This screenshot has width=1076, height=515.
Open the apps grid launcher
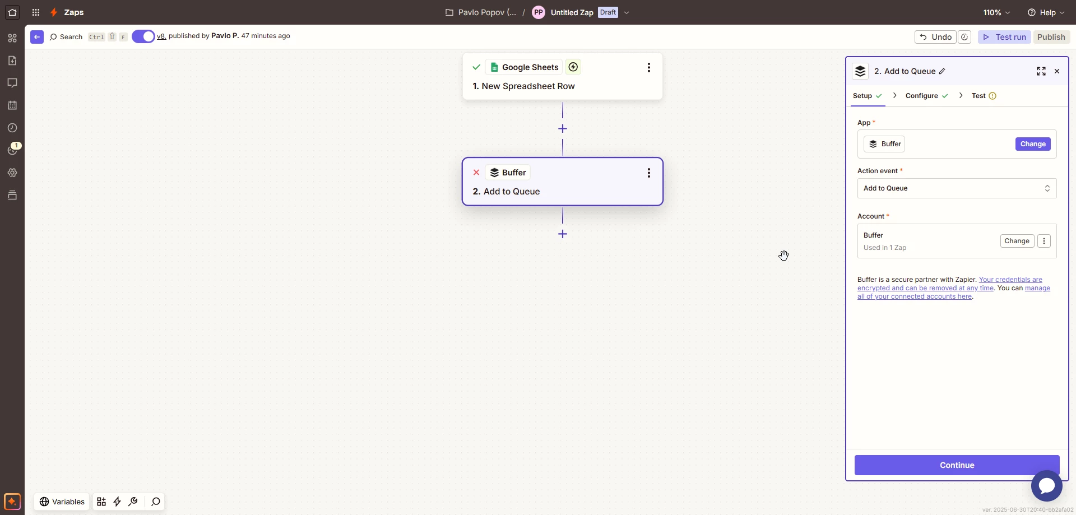[x=36, y=12]
